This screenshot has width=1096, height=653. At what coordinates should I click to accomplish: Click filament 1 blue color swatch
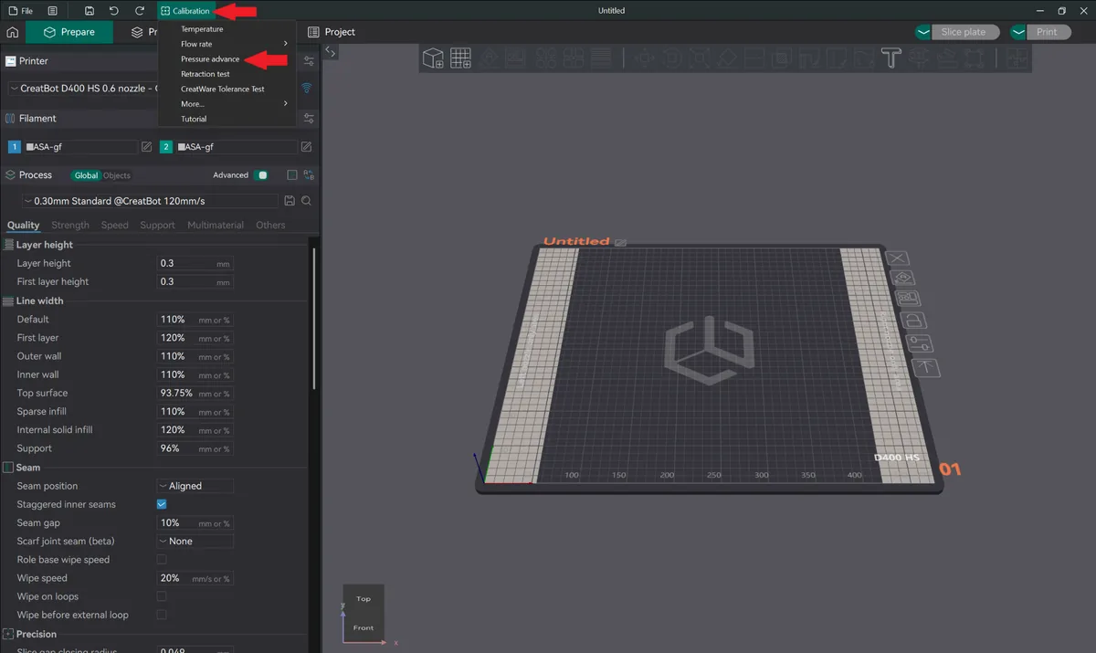click(14, 147)
